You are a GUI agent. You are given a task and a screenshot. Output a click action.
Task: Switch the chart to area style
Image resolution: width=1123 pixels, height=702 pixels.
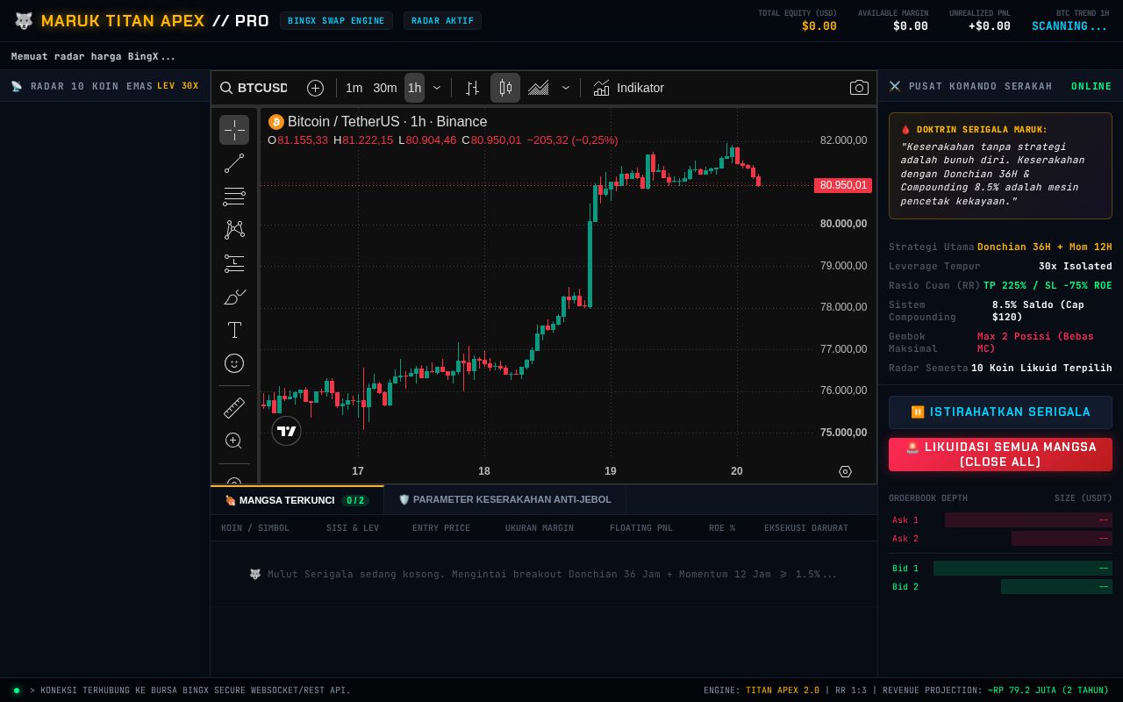(x=539, y=88)
